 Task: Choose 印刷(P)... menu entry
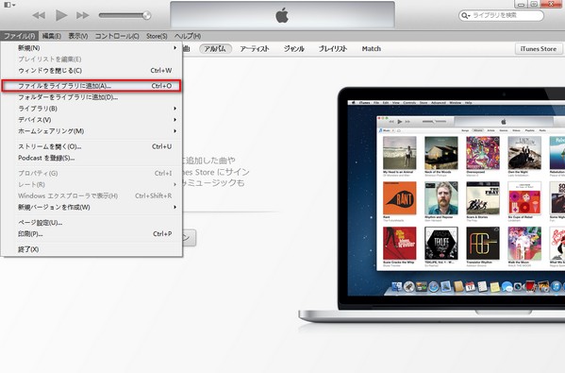(x=91, y=234)
